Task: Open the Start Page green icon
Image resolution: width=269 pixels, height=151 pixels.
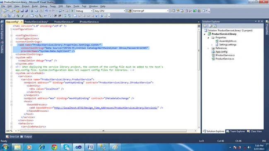Action: (x=195, y=11)
